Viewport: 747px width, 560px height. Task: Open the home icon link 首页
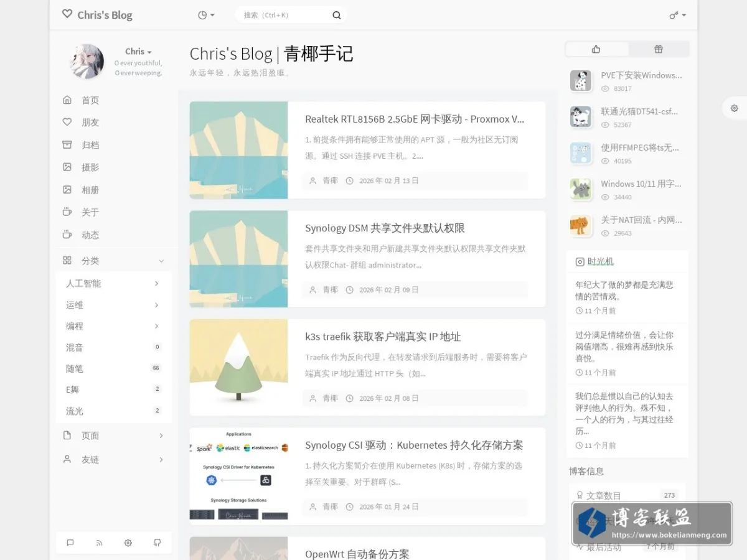click(x=67, y=100)
